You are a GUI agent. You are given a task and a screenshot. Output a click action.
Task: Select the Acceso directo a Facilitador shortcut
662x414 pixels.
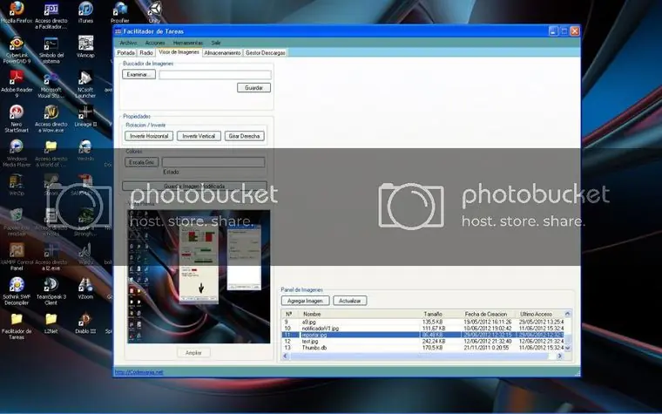click(x=51, y=15)
